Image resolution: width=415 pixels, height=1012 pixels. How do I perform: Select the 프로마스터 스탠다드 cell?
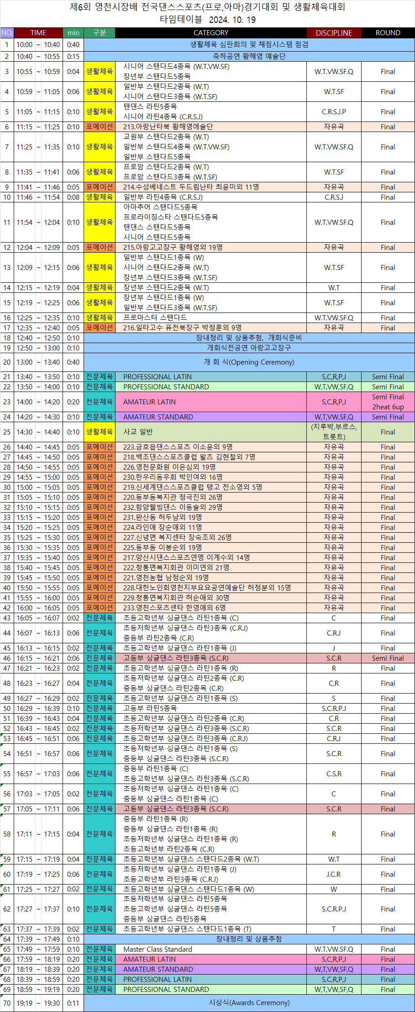(x=210, y=318)
